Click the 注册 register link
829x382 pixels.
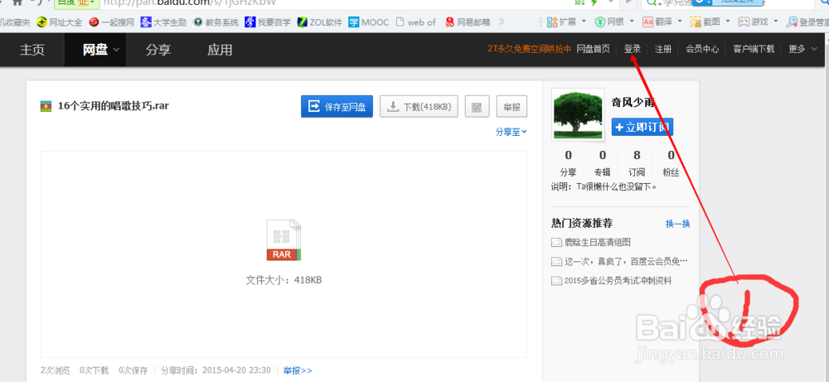point(663,49)
